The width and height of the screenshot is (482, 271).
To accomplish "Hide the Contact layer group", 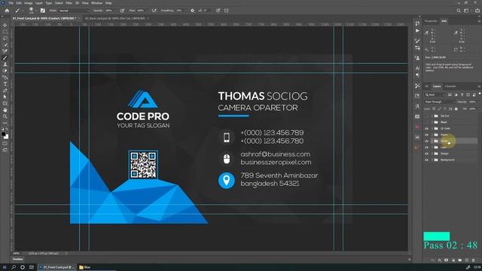I will pos(426,141).
